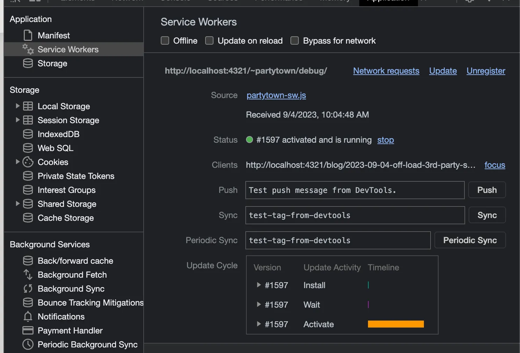Click the Unregister link

pyautogui.click(x=486, y=71)
